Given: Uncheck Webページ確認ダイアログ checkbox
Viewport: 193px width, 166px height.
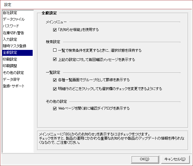Looking at the screenshot, I should click(55, 108).
